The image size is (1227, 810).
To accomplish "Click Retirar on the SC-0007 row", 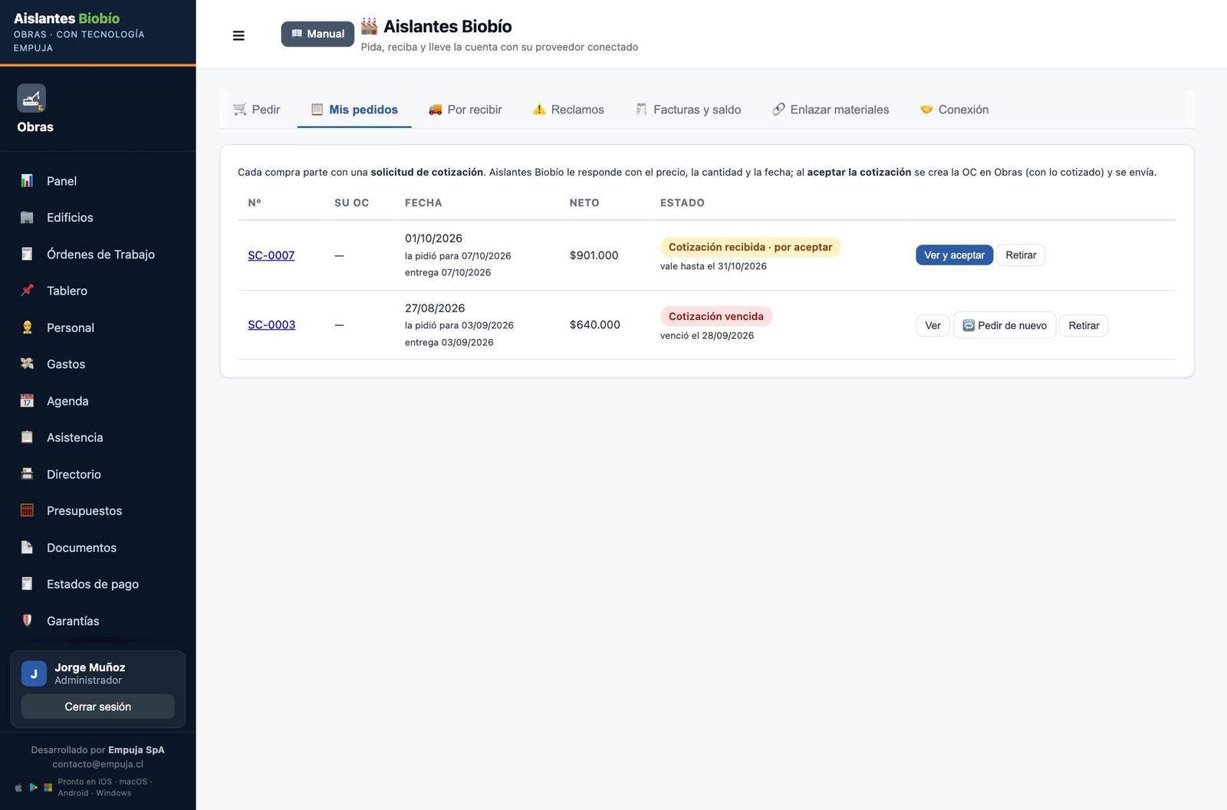I will 1021,255.
